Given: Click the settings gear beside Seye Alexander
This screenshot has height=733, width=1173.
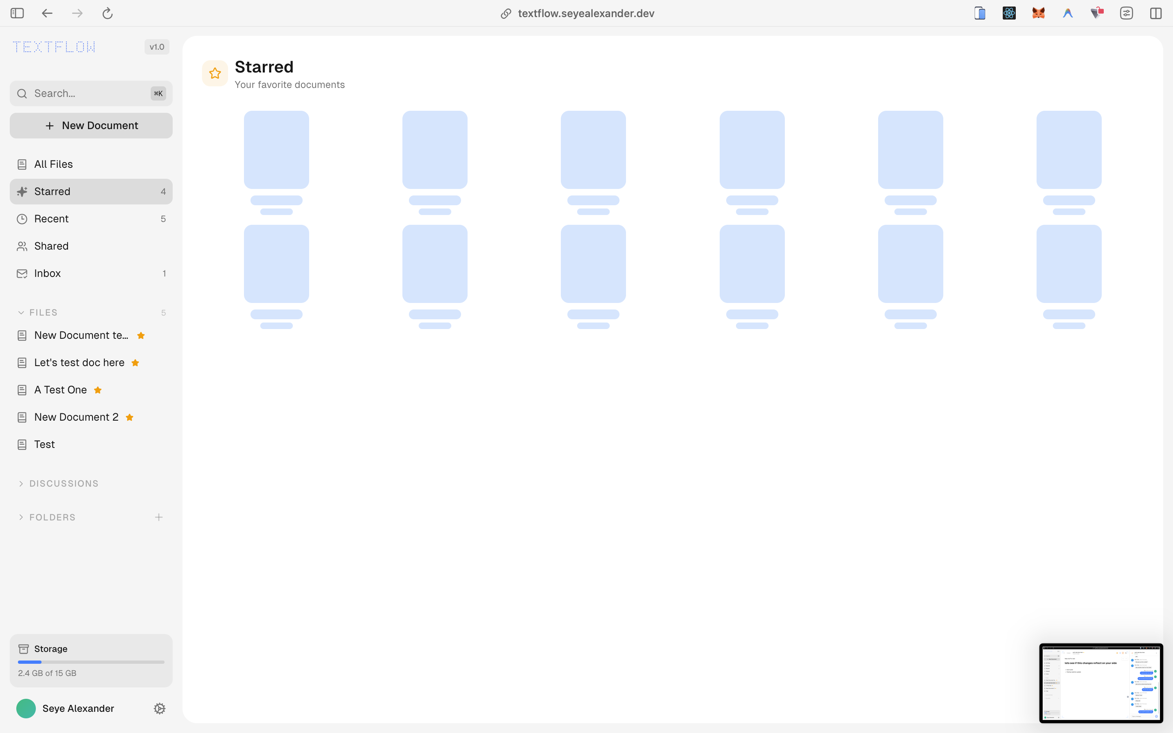Looking at the screenshot, I should click(160, 708).
